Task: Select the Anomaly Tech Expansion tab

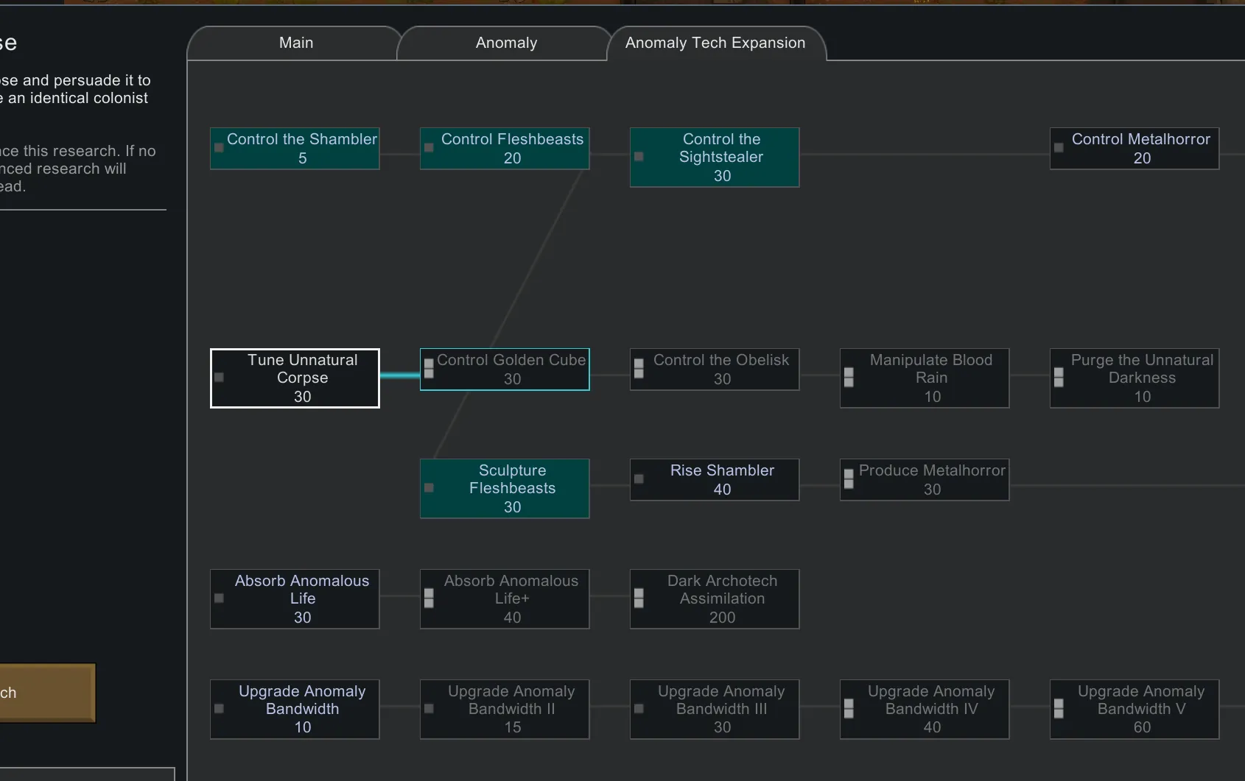Action: coord(715,43)
